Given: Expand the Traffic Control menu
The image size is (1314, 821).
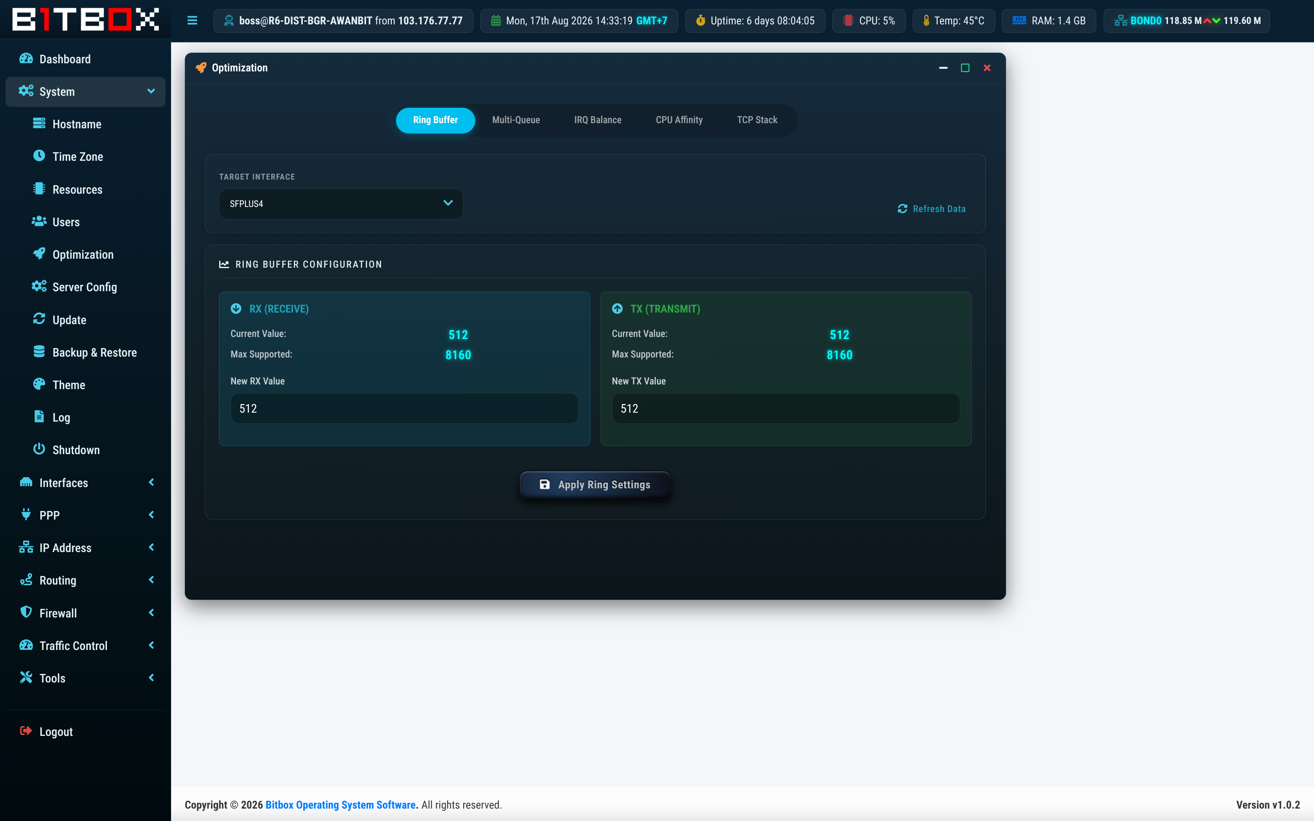Looking at the screenshot, I should pos(85,645).
